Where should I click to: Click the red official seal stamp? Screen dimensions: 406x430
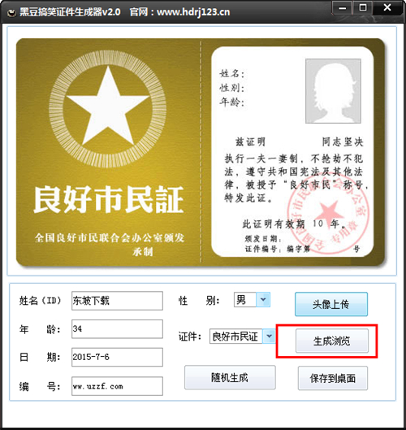pos(329,213)
